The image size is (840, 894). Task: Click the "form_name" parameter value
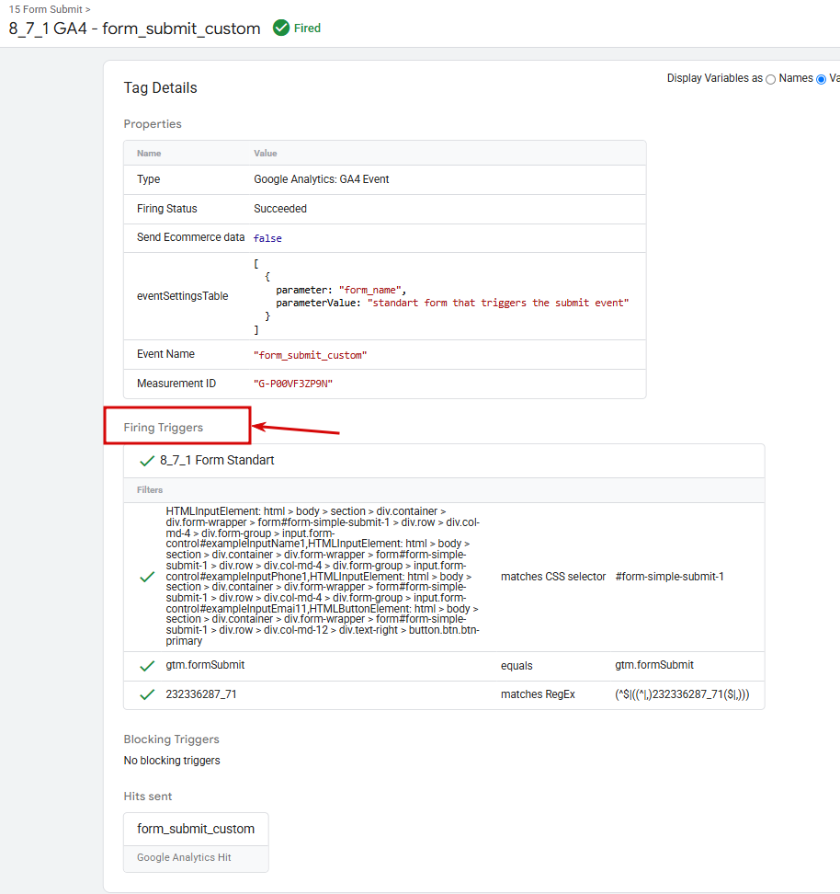(x=369, y=291)
